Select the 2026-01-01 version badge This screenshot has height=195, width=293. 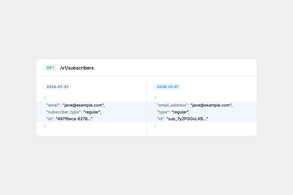168,87
